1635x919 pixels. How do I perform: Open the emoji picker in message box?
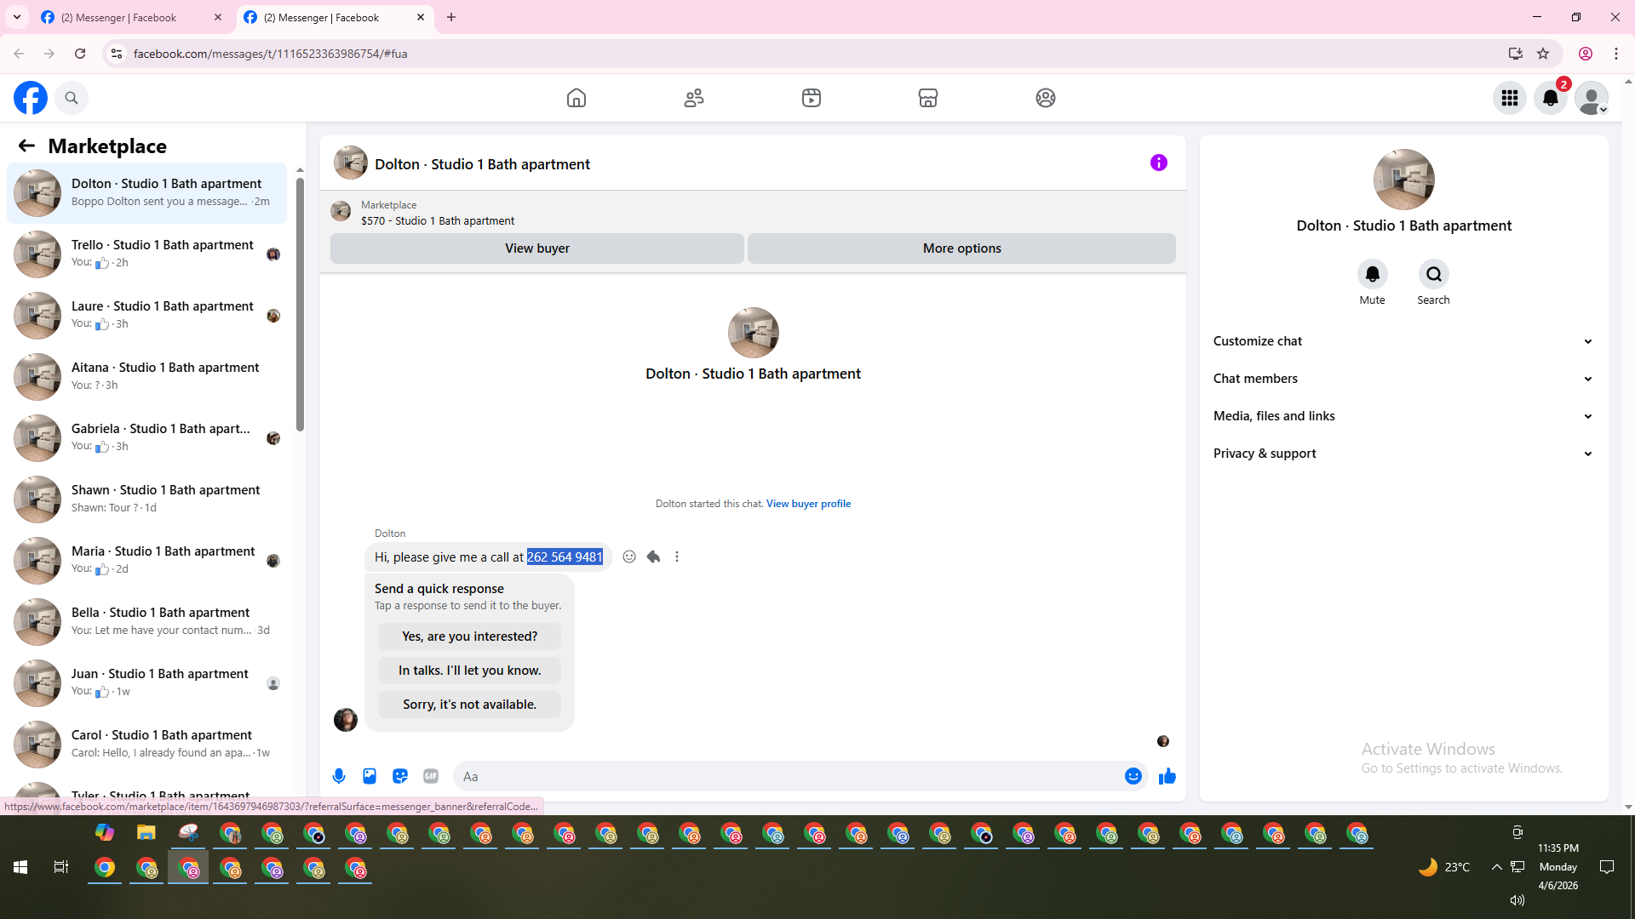1133,776
